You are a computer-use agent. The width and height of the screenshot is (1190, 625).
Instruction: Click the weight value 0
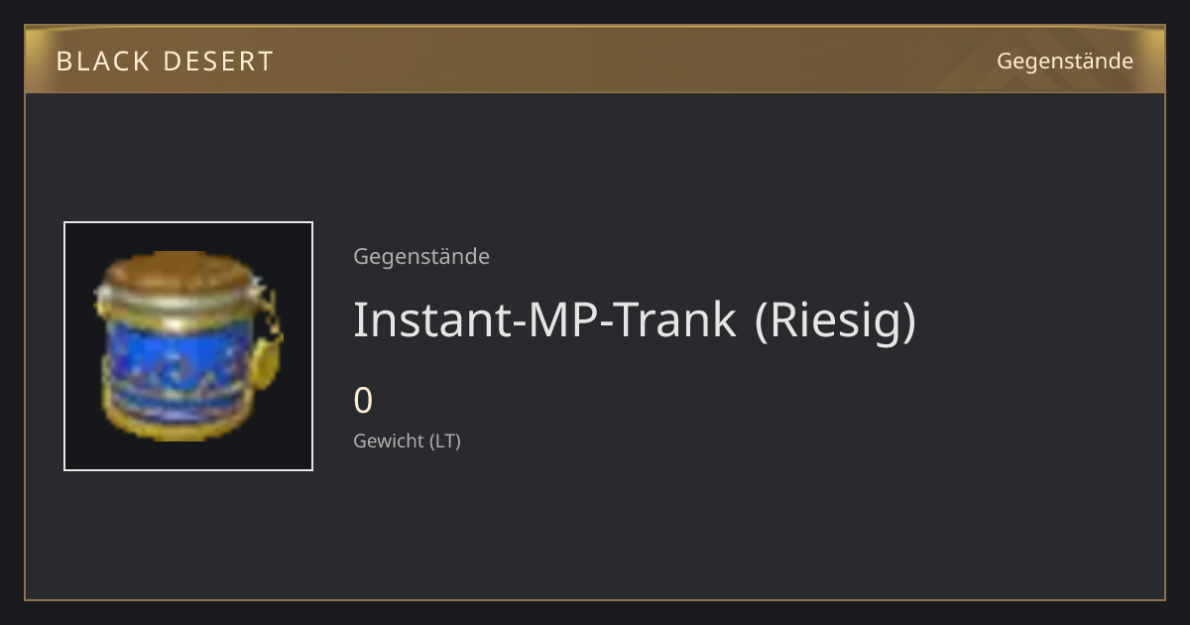363,401
